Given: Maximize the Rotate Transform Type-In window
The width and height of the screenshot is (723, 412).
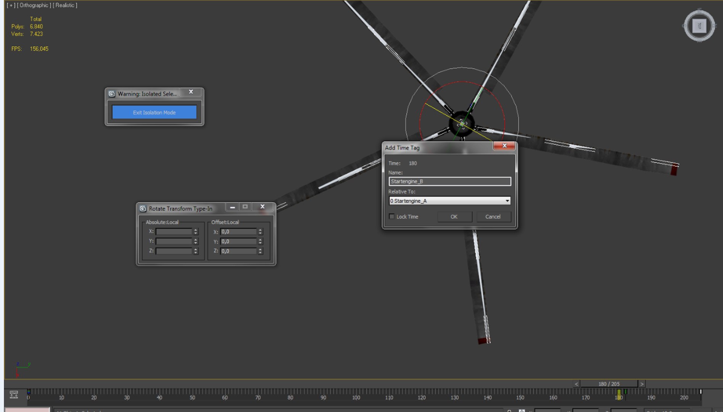Looking at the screenshot, I should (x=245, y=207).
